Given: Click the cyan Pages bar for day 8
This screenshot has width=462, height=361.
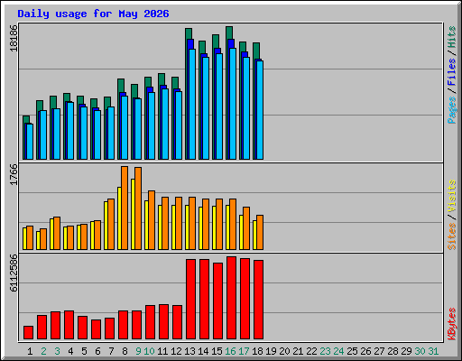Looking at the screenshot, I should 125,127.
